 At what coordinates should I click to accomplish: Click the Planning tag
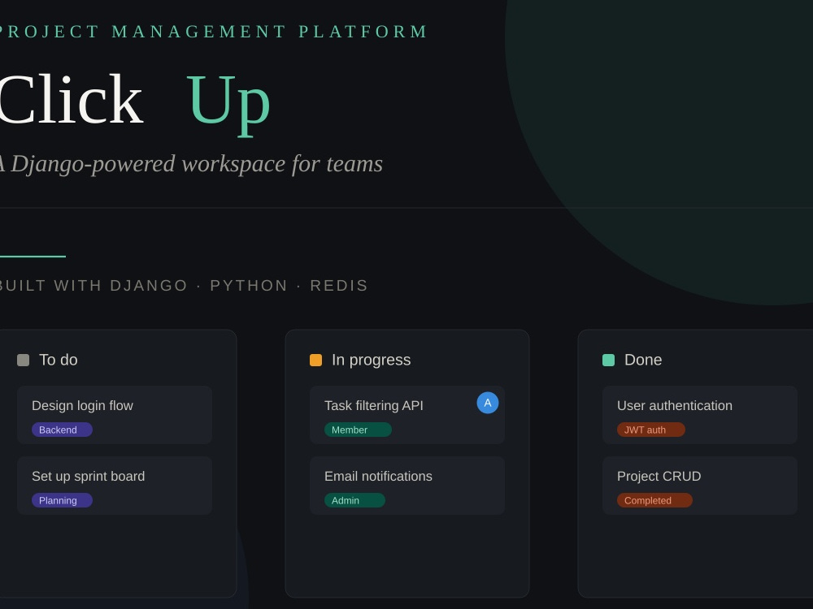(63, 500)
